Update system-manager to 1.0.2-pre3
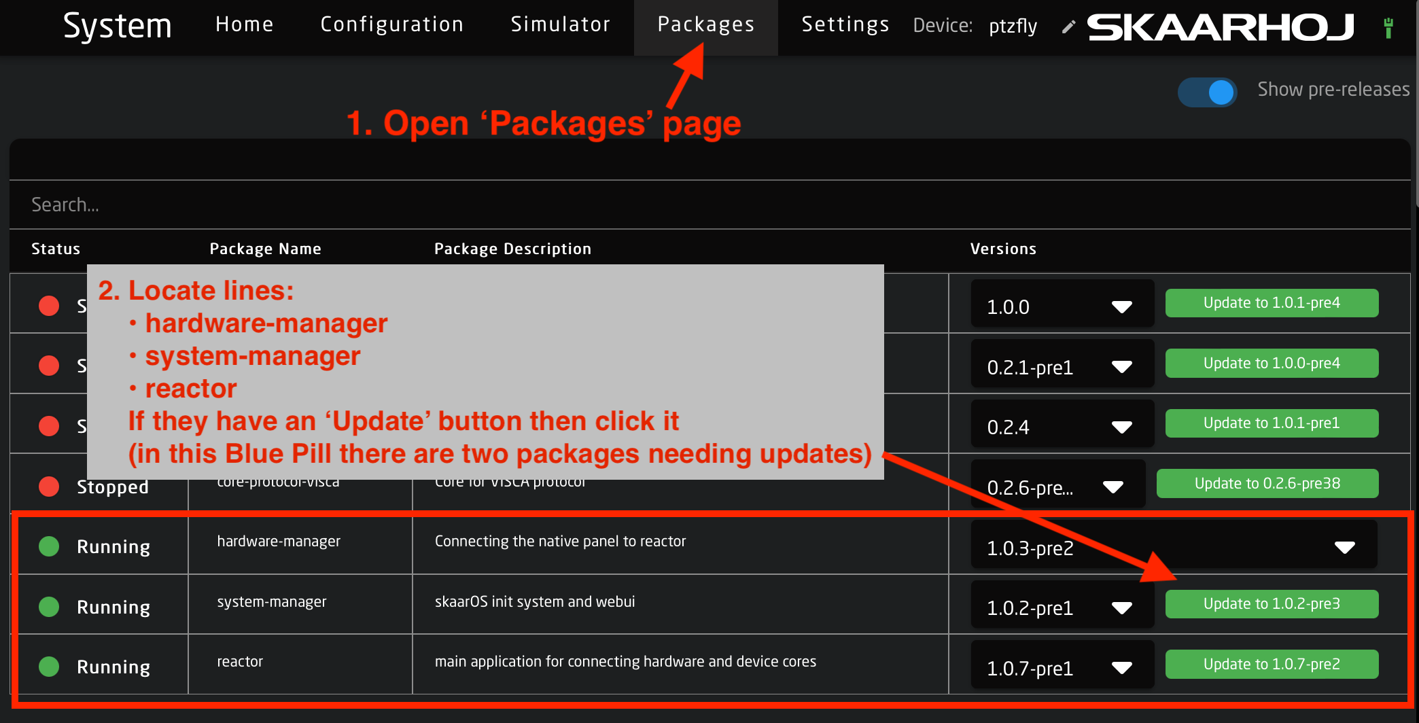This screenshot has width=1419, height=723. pos(1272,604)
